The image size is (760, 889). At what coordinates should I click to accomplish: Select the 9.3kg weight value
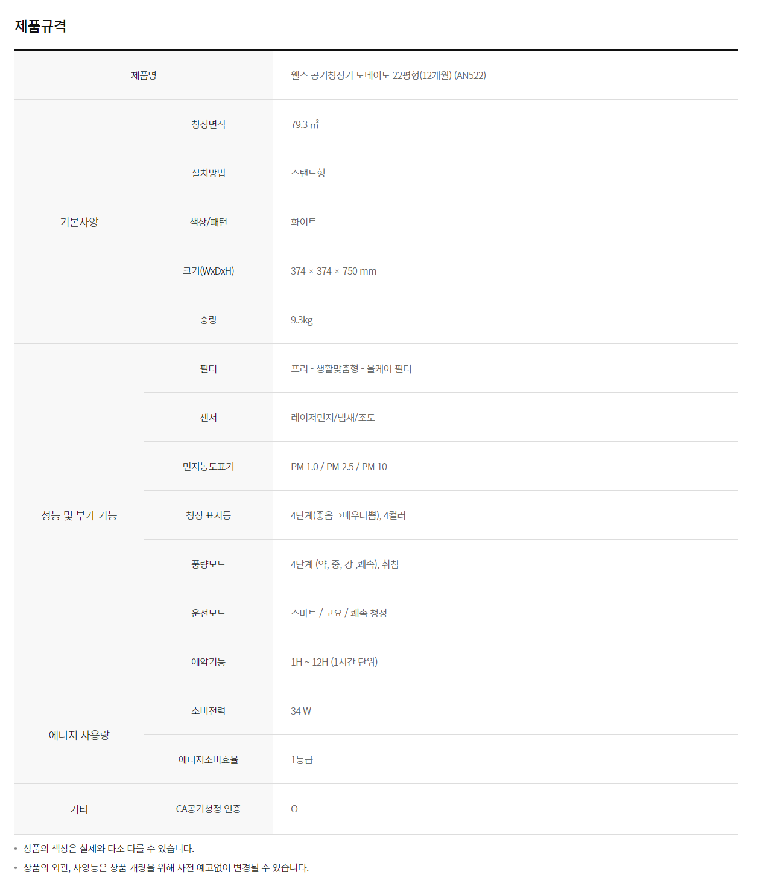pyautogui.click(x=302, y=320)
